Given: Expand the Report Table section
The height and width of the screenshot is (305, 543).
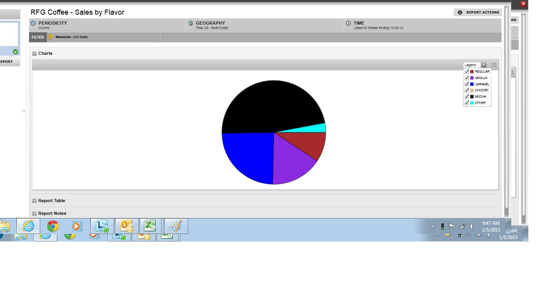Looking at the screenshot, I should tap(34, 201).
